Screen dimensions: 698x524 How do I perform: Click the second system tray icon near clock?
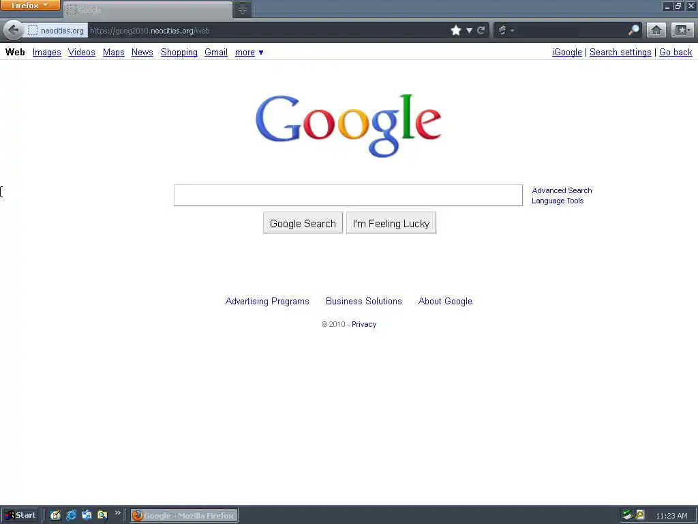639,514
